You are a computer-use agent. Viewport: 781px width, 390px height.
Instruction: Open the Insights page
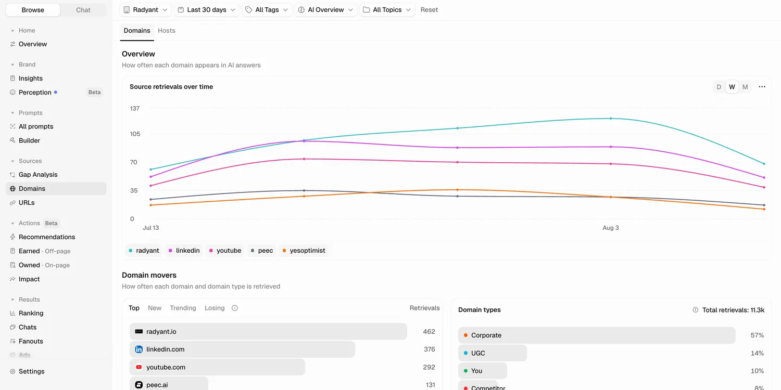31,79
